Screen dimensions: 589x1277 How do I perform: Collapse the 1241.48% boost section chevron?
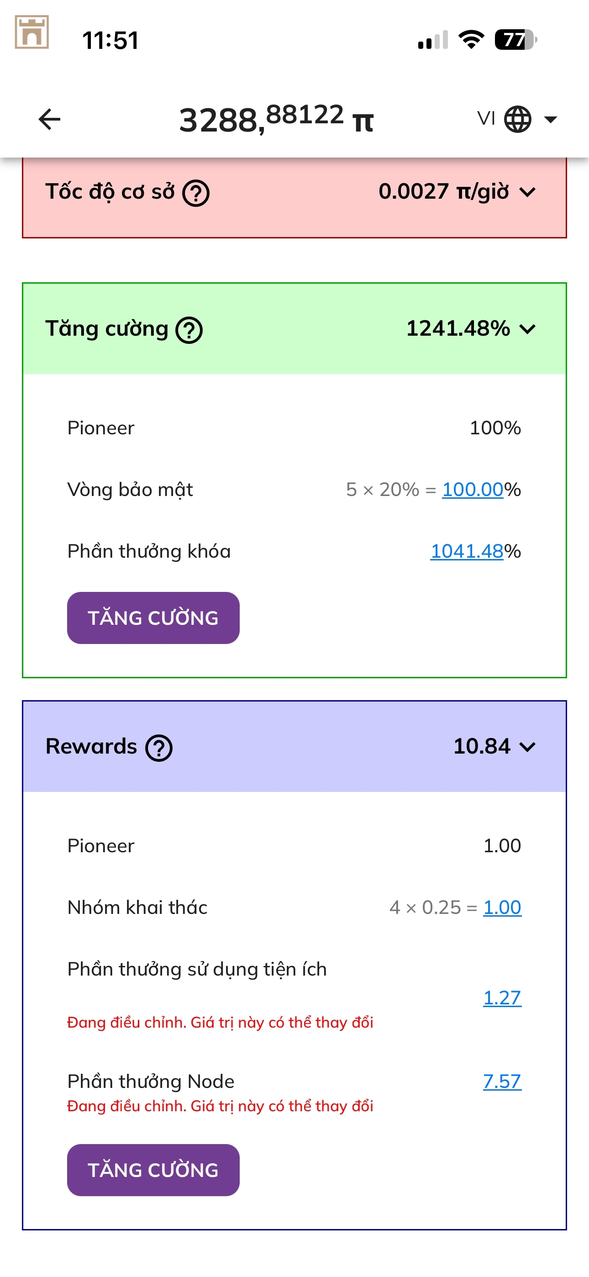click(x=528, y=329)
